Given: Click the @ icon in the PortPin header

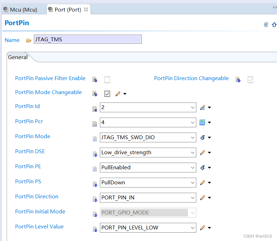Looking at the screenshot, I should coord(266,24).
